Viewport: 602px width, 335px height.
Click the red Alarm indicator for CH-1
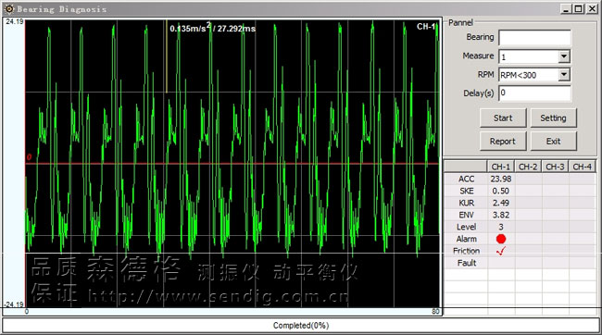[501, 239]
